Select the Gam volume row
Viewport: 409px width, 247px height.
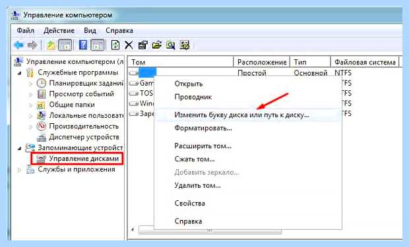146,83
